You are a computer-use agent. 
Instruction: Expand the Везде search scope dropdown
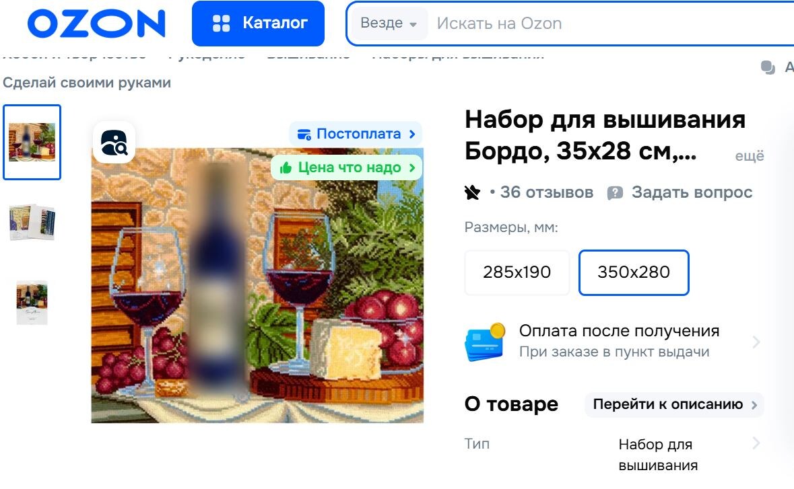(389, 24)
